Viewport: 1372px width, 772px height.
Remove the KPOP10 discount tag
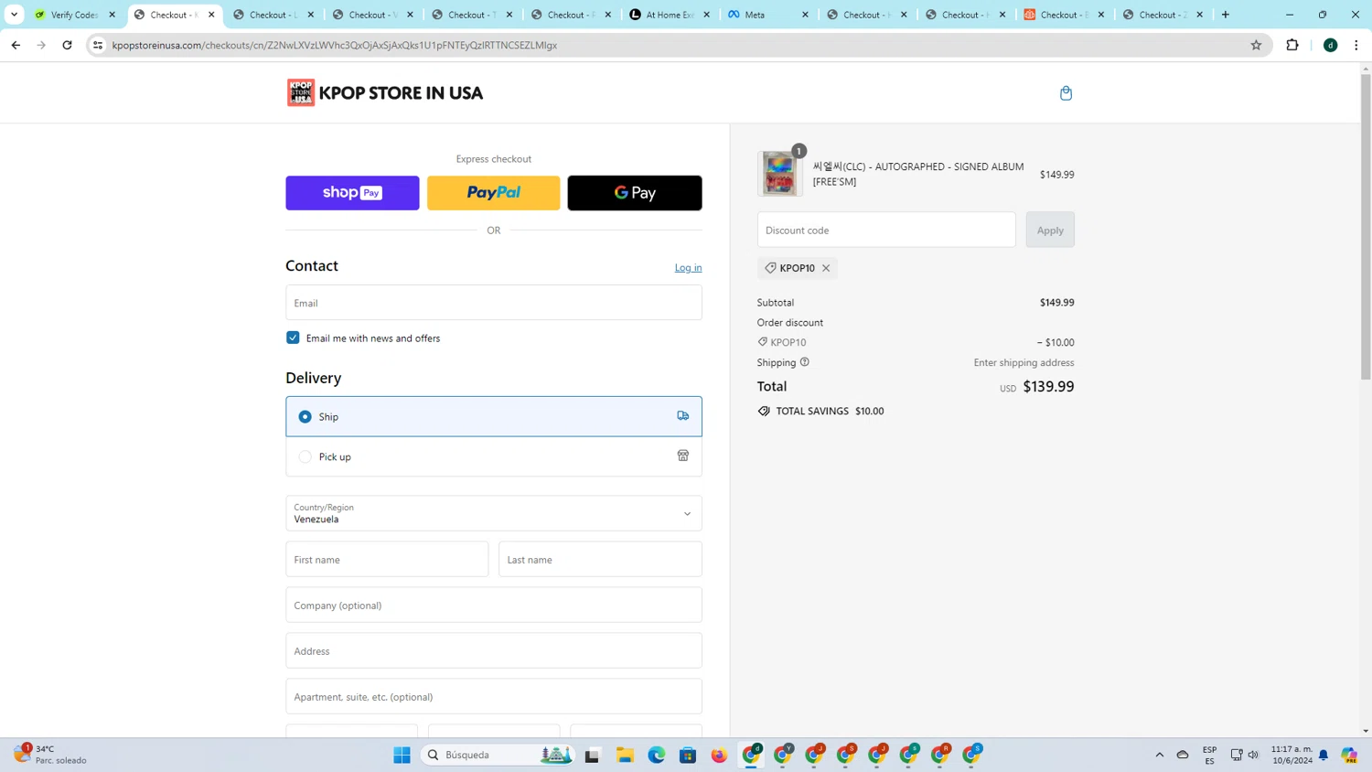coord(826,268)
